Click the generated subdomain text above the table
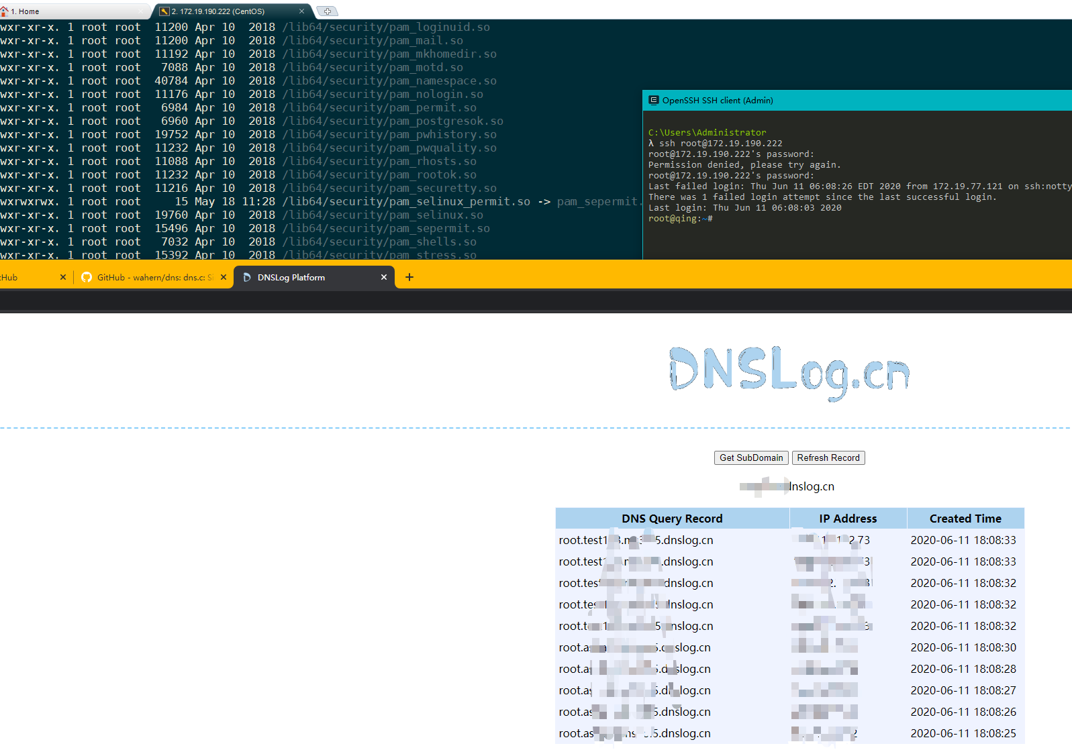 click(x=787, y=486)
